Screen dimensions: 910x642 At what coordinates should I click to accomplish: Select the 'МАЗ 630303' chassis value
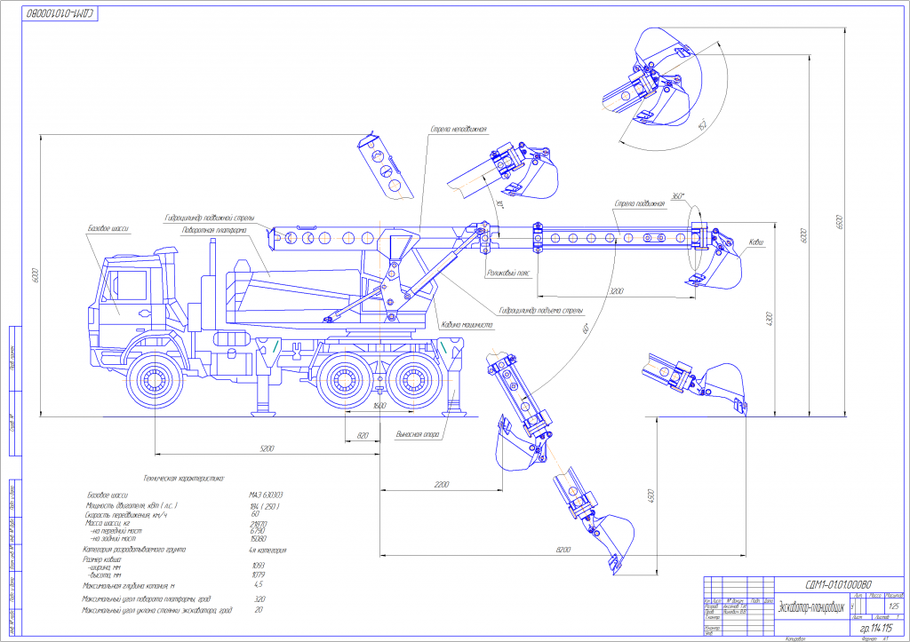pos(266,495)
